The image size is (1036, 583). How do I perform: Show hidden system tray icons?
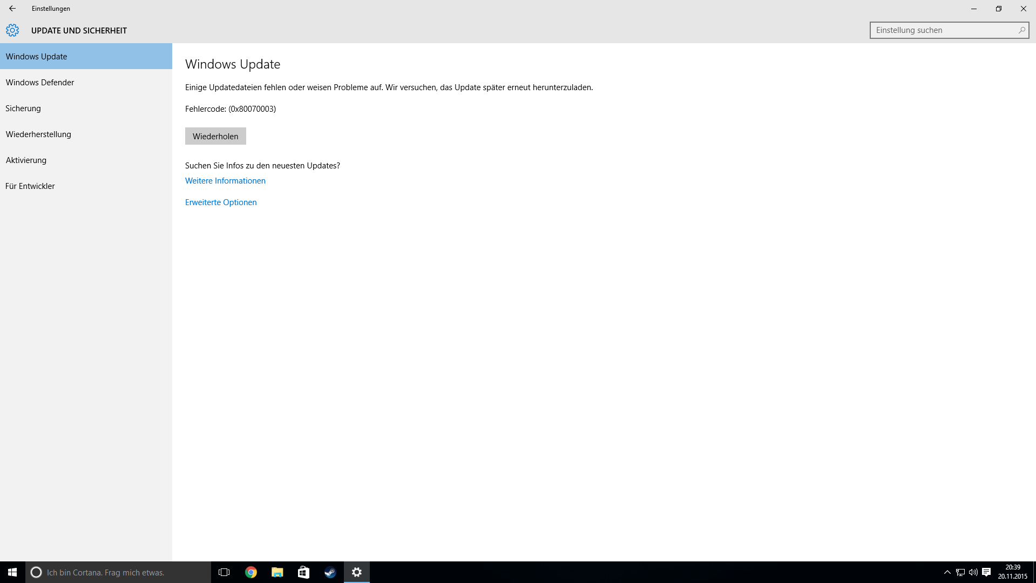pyautogui.click(x=947, y=572)
